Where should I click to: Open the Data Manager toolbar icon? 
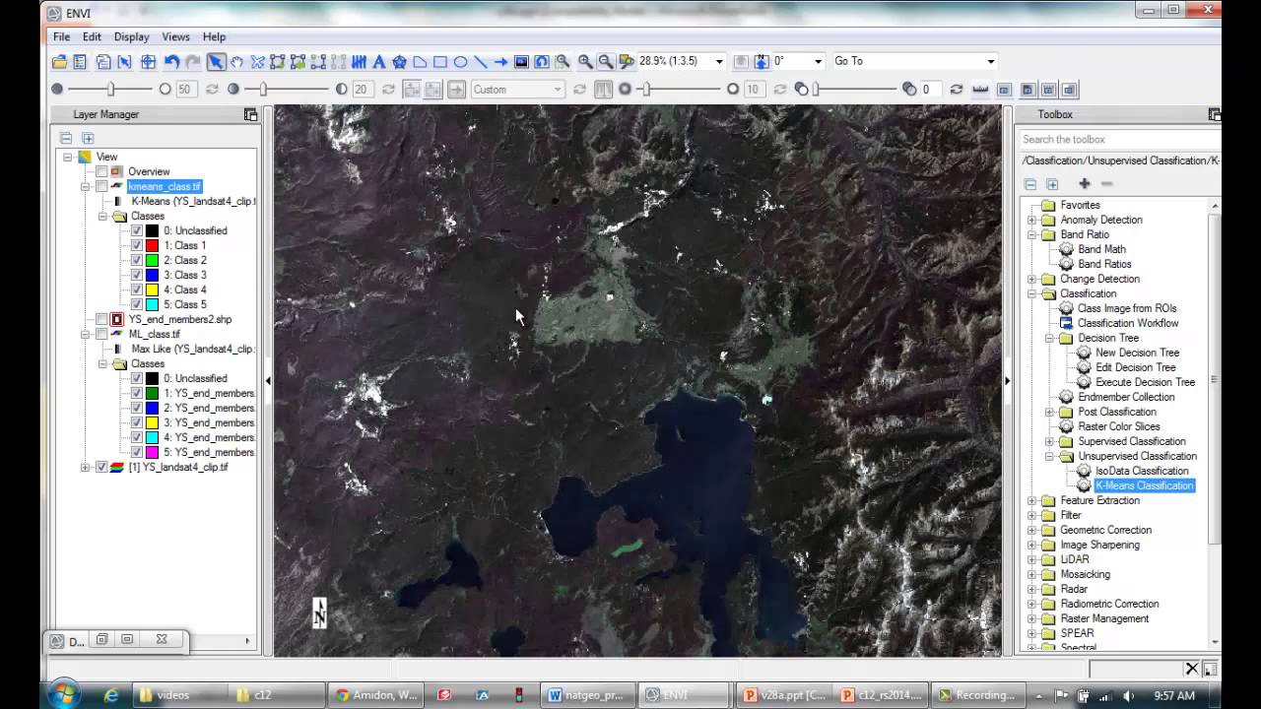tap(80, 62)
